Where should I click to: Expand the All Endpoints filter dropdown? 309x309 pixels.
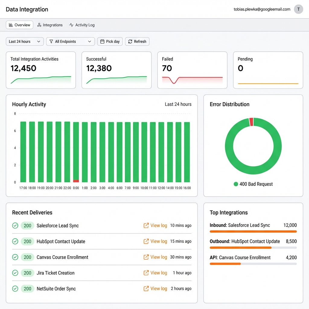(70, 42)
